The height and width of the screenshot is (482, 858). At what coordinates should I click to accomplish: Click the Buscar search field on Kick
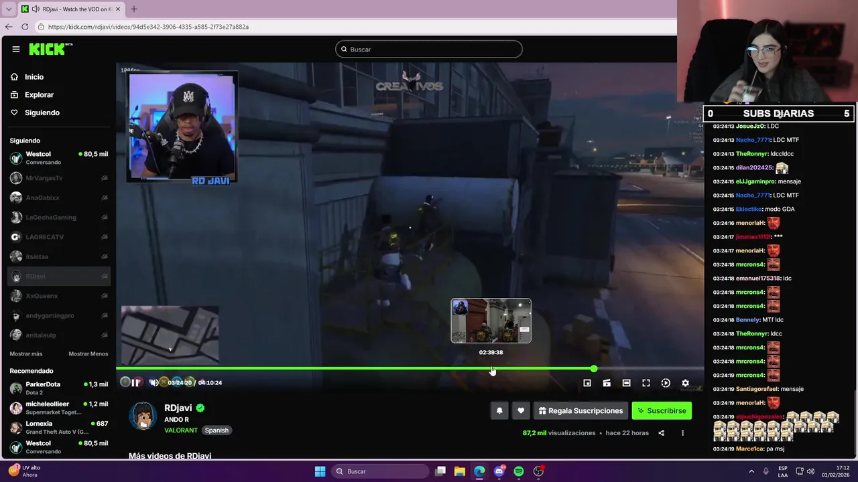pos(429,49)
